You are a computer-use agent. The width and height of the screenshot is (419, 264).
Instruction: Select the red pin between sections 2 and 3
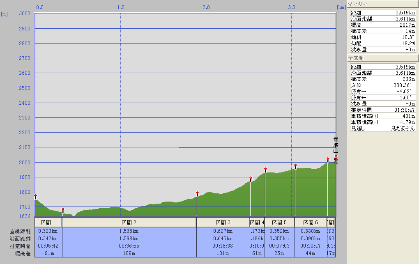click(x=197, y=193)
